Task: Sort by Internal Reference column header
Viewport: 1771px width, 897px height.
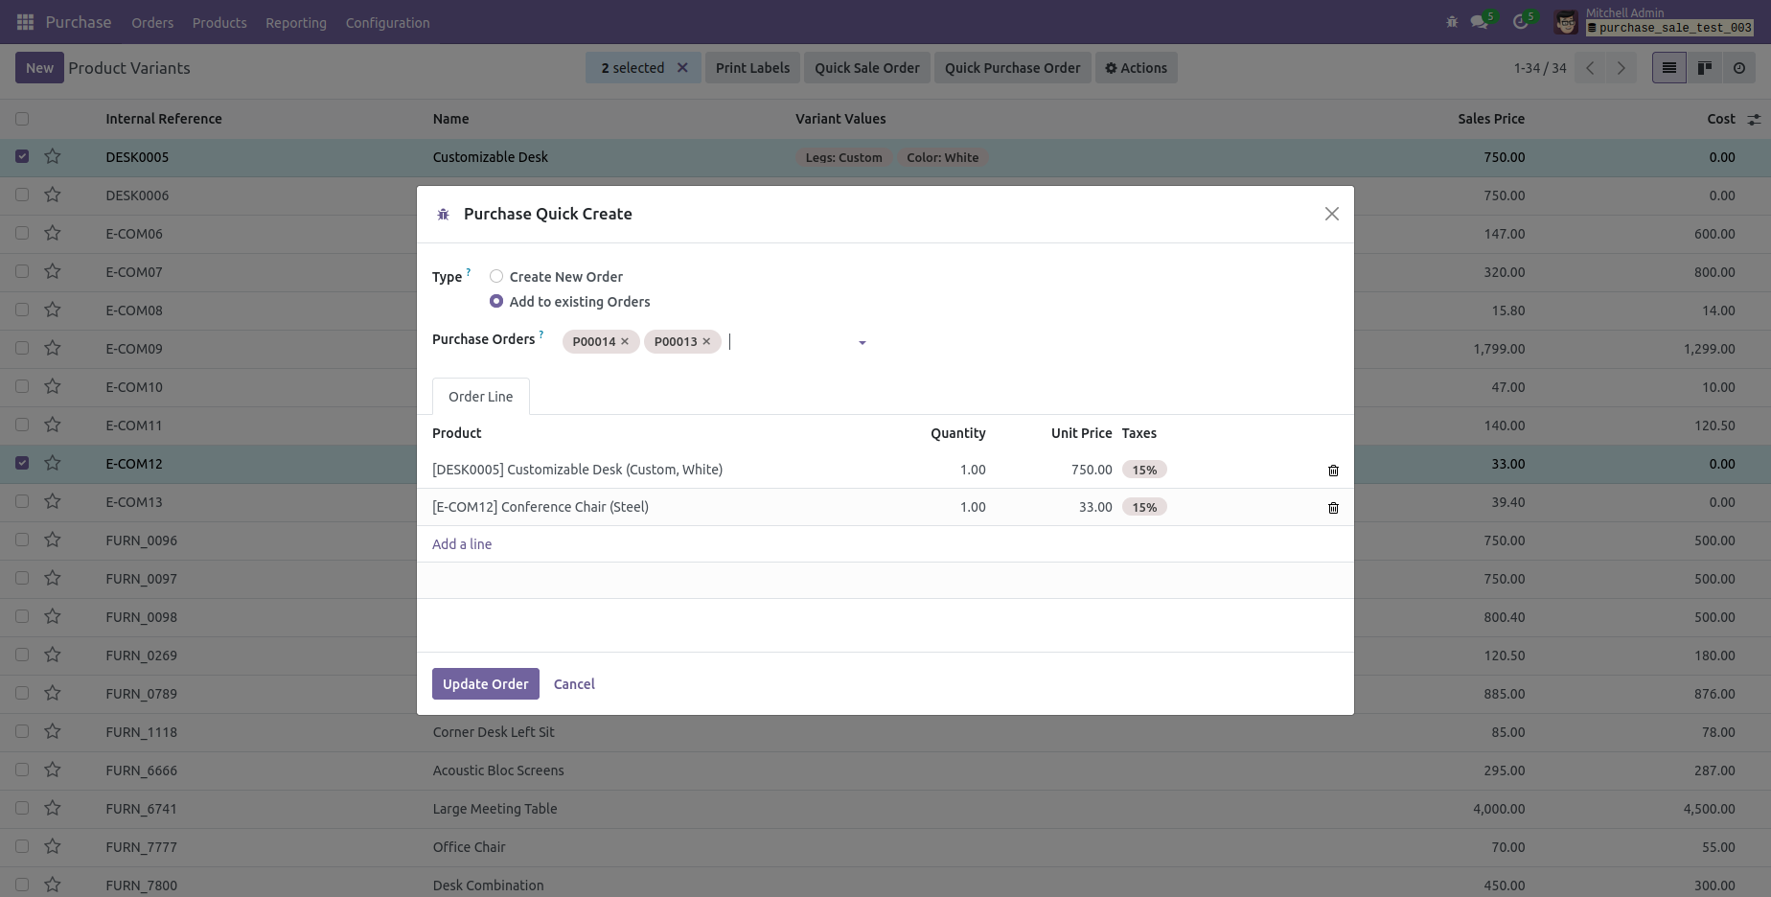Action: point(164,119)
